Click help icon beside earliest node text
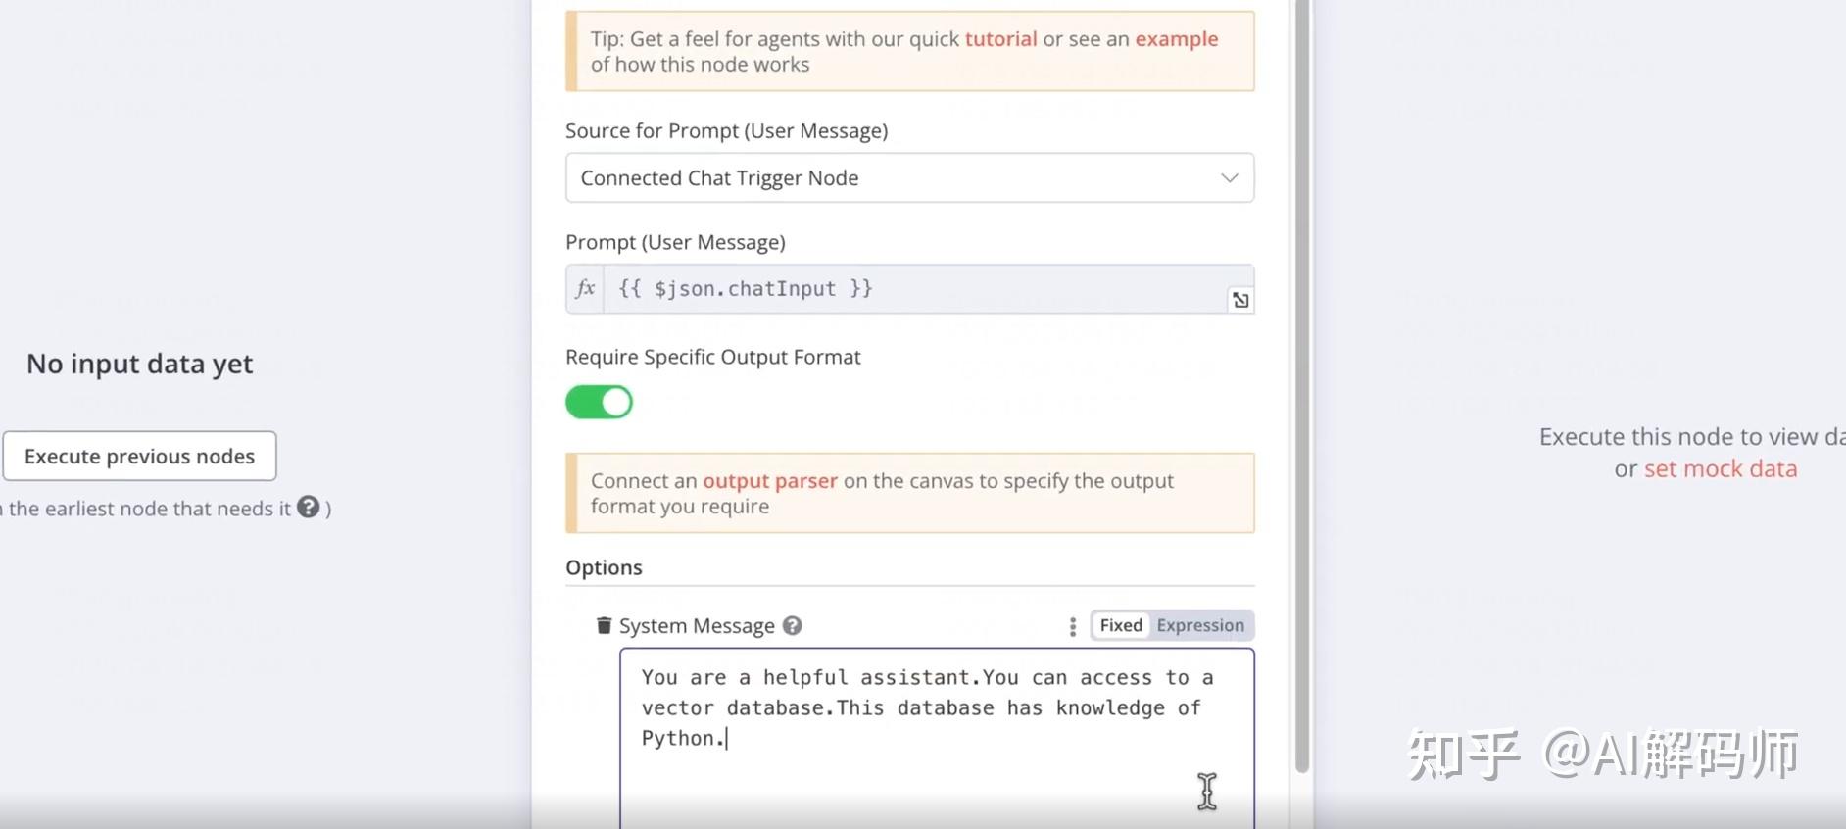 (x=309, y=508)
